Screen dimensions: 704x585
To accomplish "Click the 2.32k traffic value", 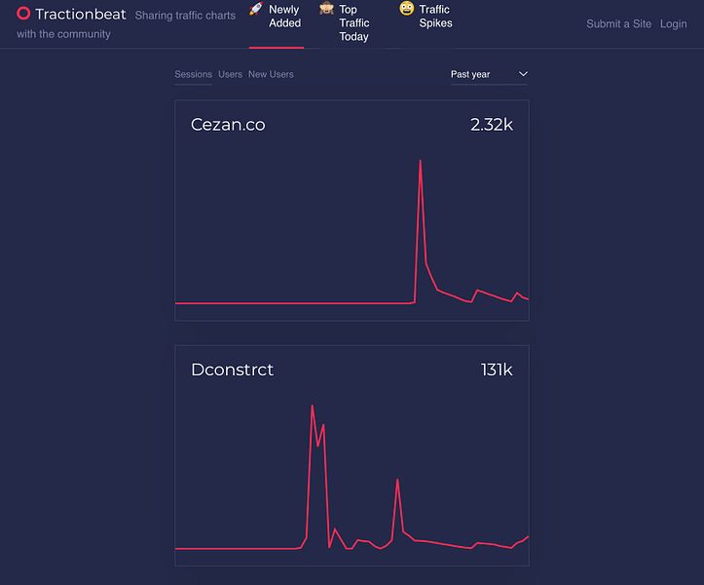I will 492,125.
